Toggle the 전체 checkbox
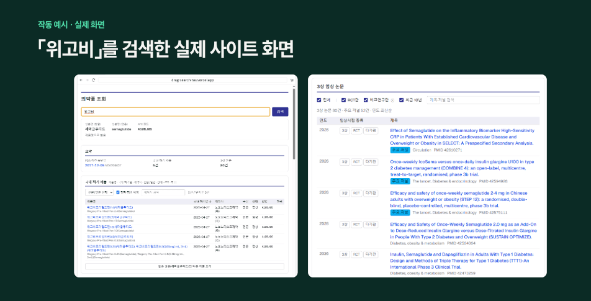591x301 pixels. pos(319,100)
